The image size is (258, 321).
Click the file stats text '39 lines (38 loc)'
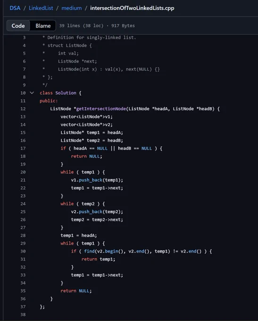pyautogui.click(x=81, y=25)
